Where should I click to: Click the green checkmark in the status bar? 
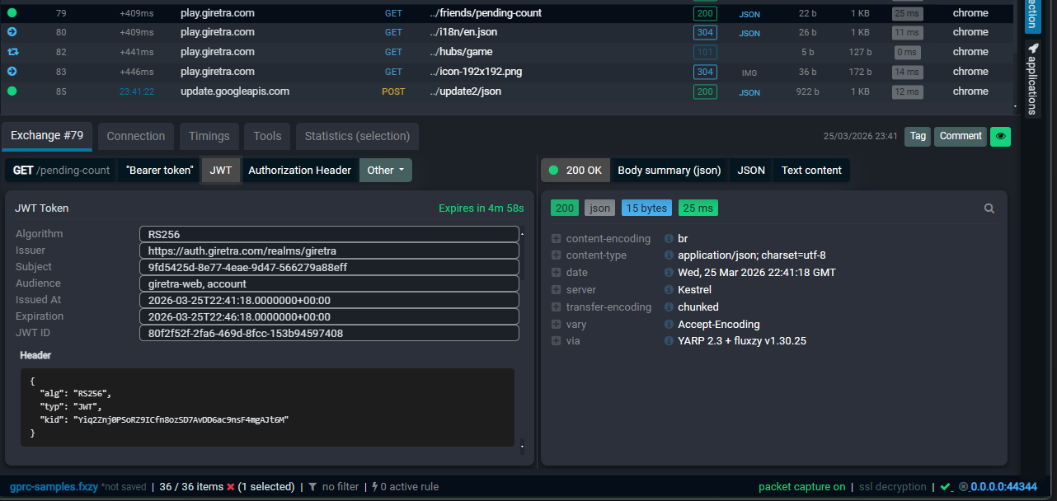tap(944, 486)
